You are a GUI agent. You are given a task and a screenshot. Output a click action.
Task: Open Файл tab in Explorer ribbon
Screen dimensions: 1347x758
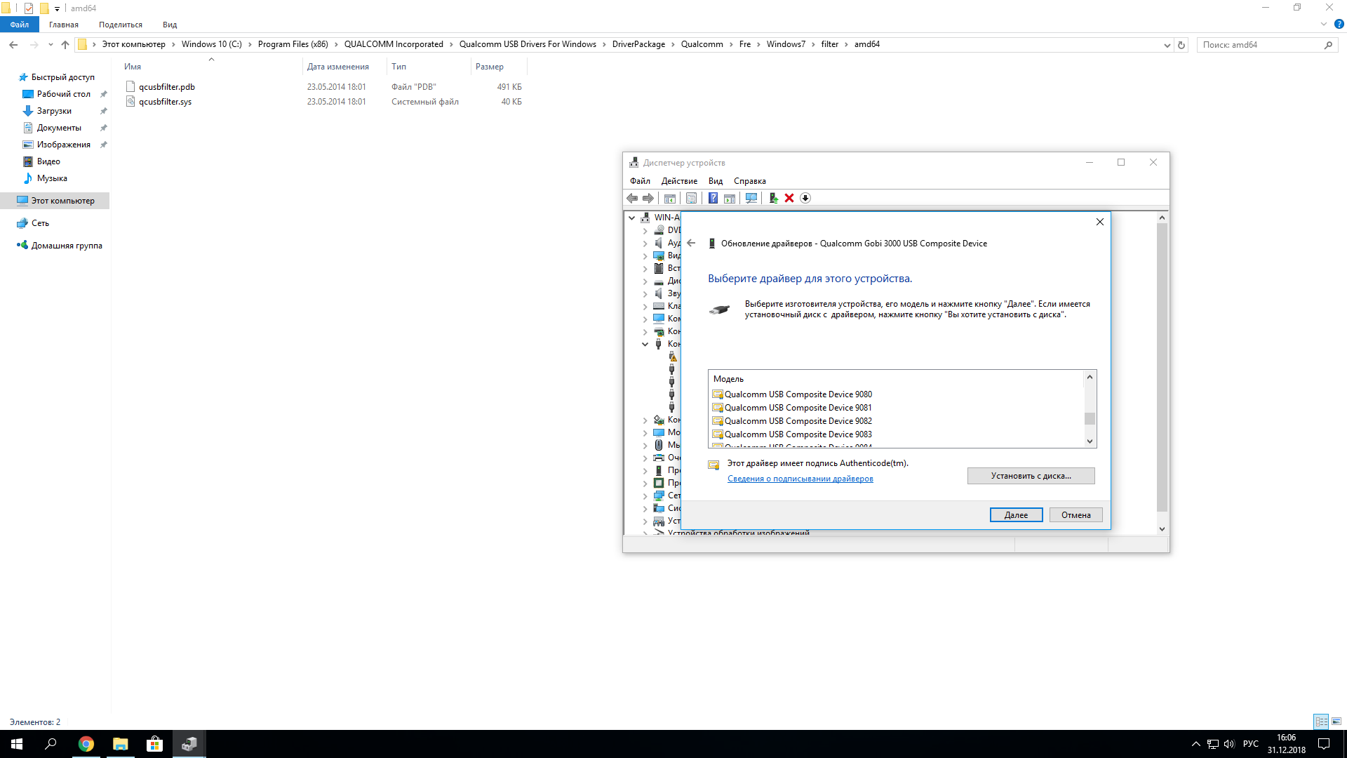[20, 25]
